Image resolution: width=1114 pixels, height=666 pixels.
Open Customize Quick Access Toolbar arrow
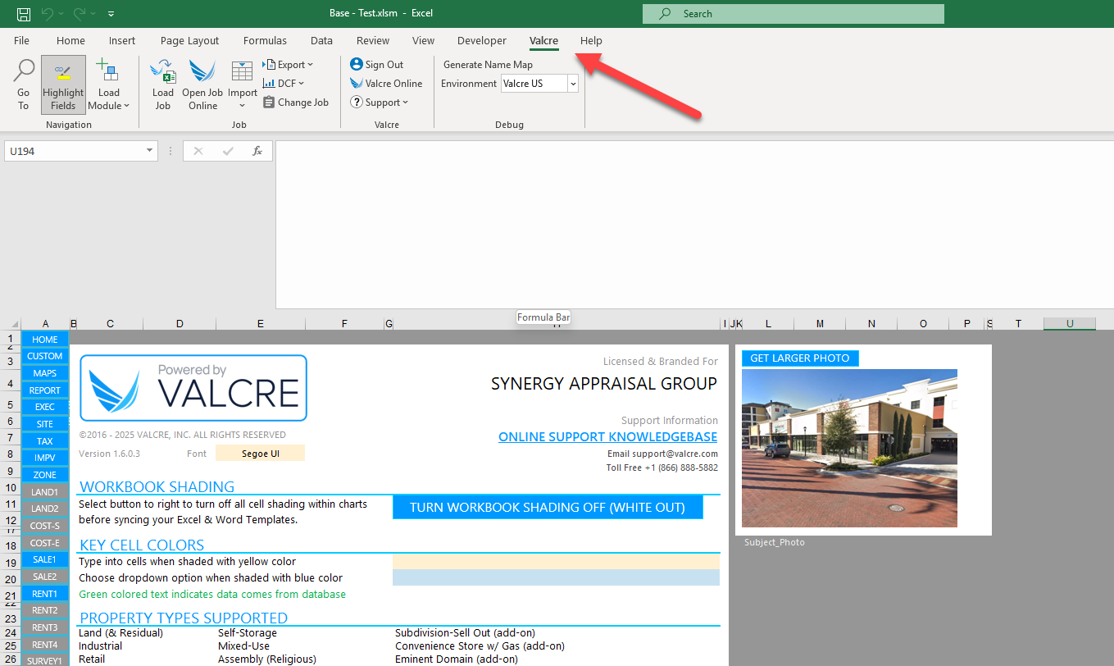click(111, 14)
